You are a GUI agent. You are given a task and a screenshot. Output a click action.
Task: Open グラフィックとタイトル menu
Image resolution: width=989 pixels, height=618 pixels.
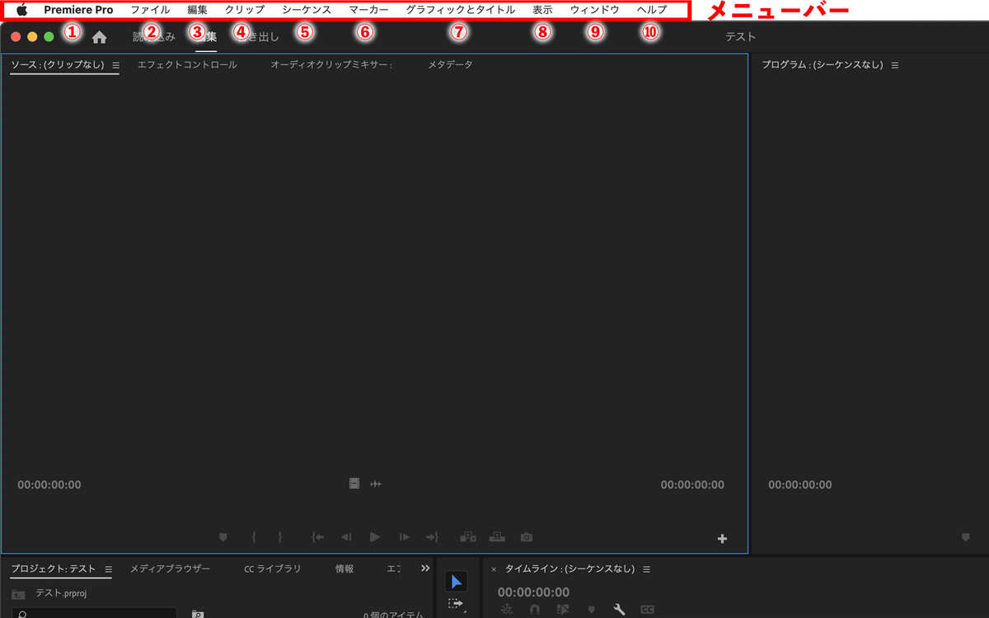461,10
